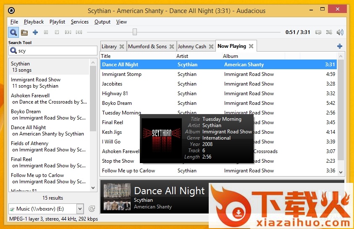The image size is (354, 229).
Task: Select the Now Playing tab
Action: [232, 46]
